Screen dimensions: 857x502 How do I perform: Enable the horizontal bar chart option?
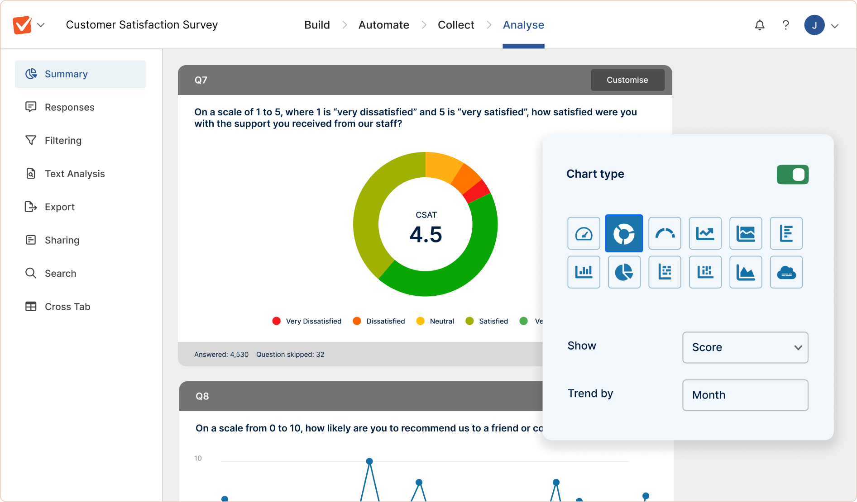(x=786, y=233)
